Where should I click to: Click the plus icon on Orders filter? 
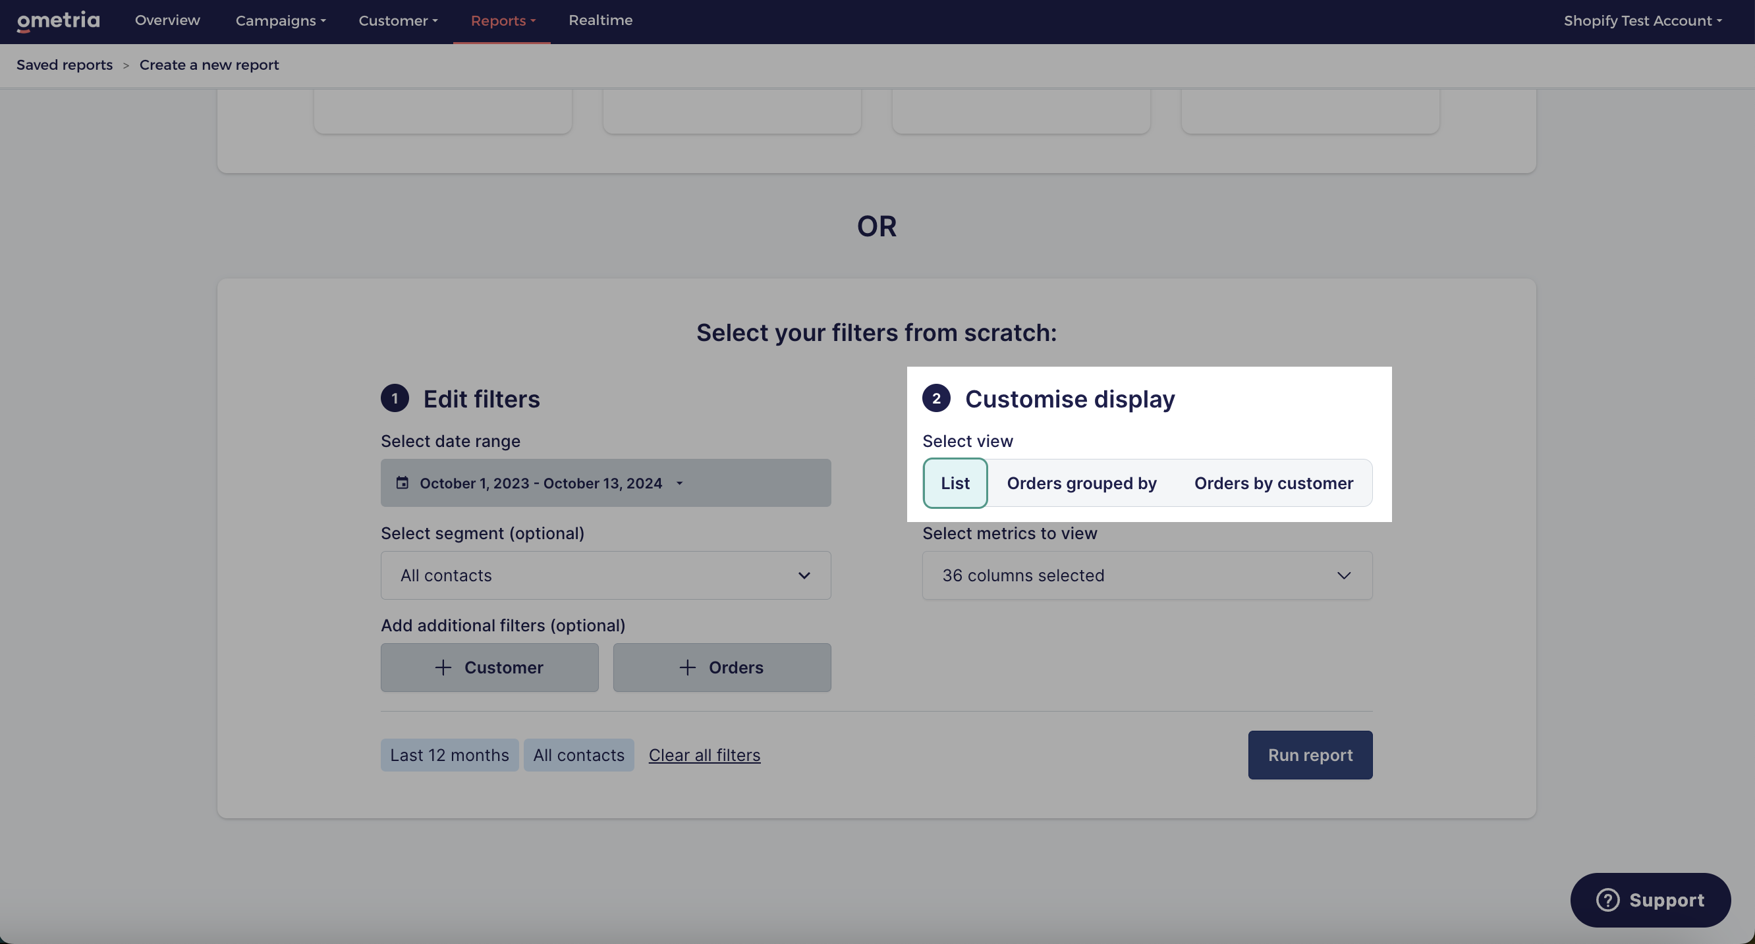(x=687, y=667)
